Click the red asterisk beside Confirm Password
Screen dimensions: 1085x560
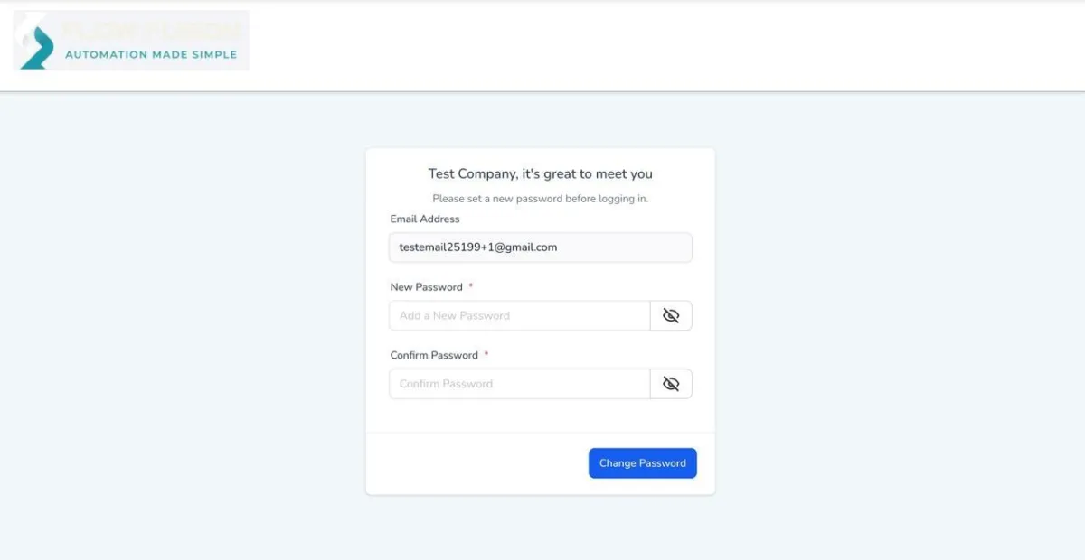(486, 354)
